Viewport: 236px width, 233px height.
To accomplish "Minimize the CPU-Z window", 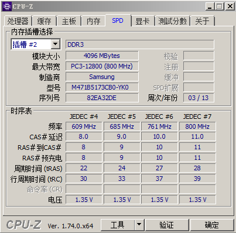I will point(210,6).
